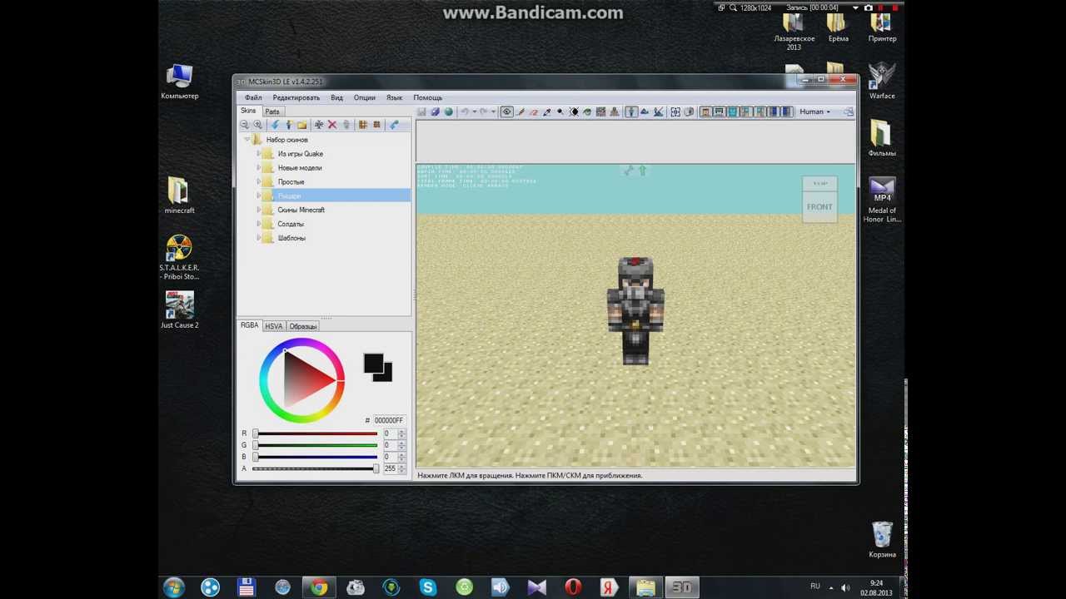Image resolution: width=1066 pixels, height=599 pixels.
Task: Click the zoom out magnifier in skin toolbar
Action: coord(243,125)
